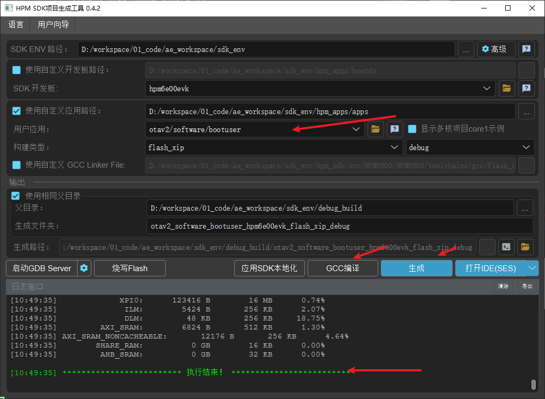The image size is (545, 399).
Task: Export the log with 导出 button
Action: pyautogui.click(x=527, y=287)
